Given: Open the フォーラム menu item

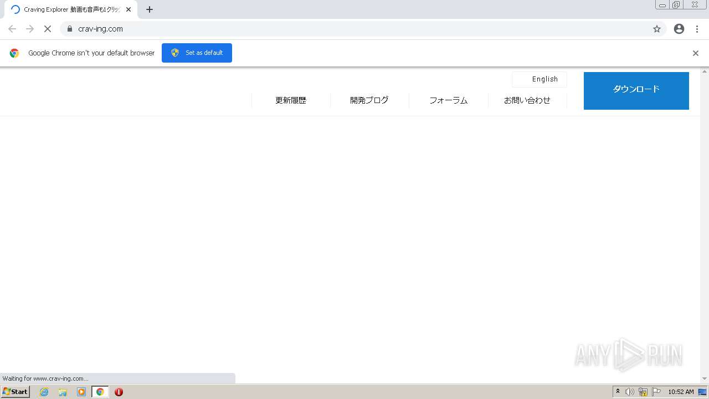Looking at the screenshot, I should point(449,100).
